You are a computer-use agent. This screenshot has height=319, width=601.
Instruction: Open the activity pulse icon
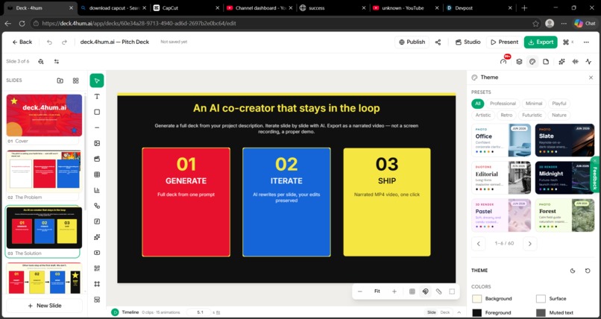point(588,62)
